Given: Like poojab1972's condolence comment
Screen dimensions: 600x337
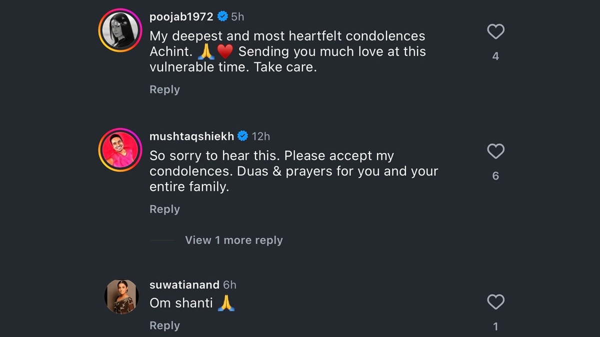Looking at the screenshot, I should point(495,32).
